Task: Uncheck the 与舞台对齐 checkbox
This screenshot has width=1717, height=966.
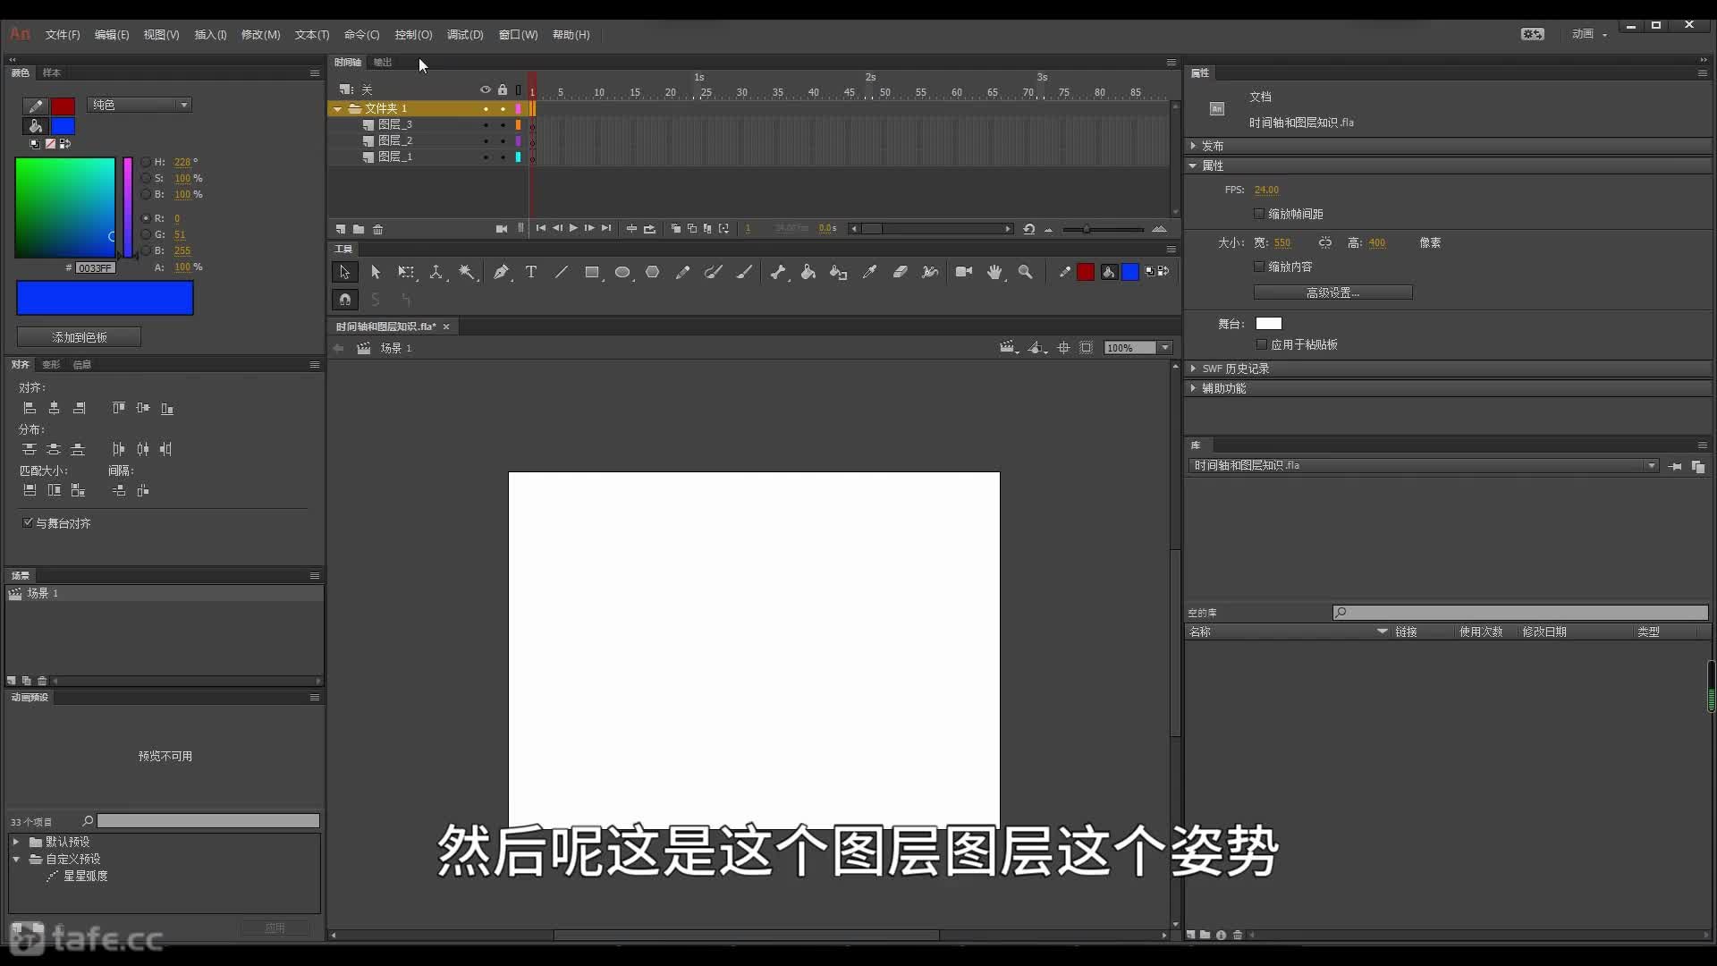Action: point(28,522)
